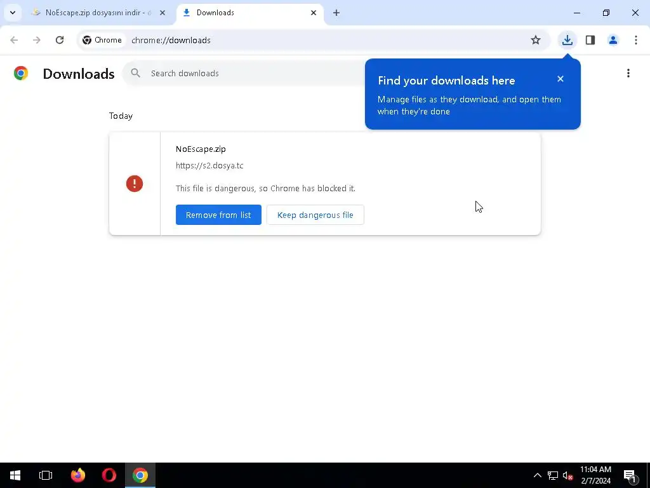Image resolution: width=650 pixels, height=488 pixels.
Task: Open the side panel icon
Action: [590, 40]
